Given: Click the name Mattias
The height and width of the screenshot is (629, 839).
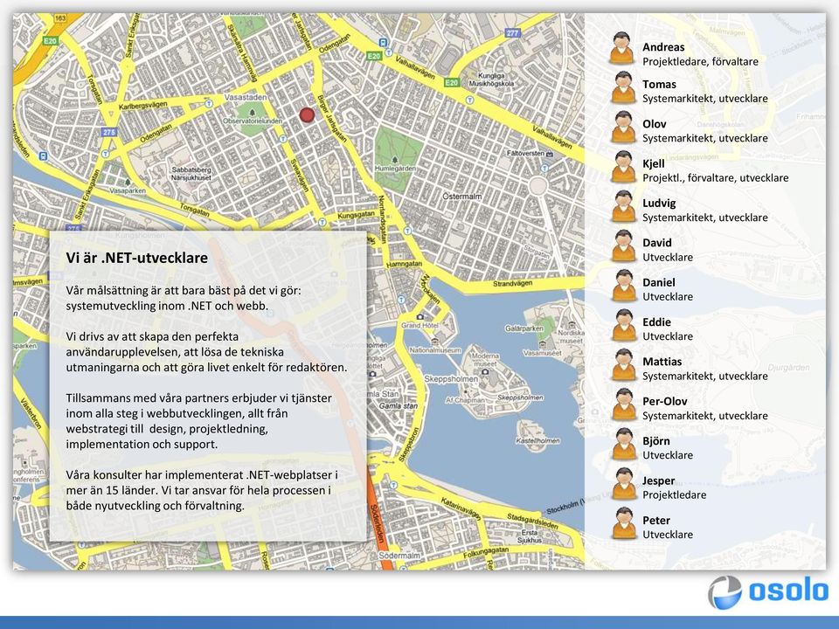Looking at the screenshot, I should tap(662, 362).
